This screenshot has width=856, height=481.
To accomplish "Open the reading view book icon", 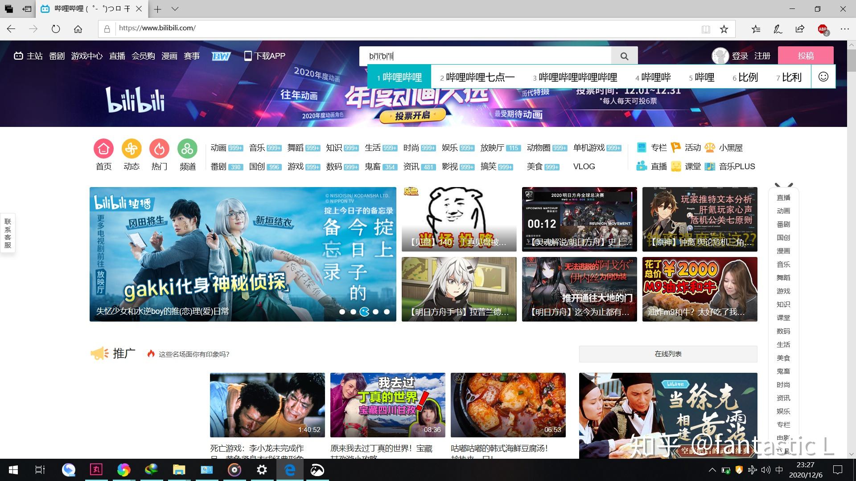I will (706, 29).
